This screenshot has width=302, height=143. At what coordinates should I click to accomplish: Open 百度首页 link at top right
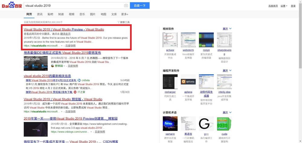[x=273, y=6]
